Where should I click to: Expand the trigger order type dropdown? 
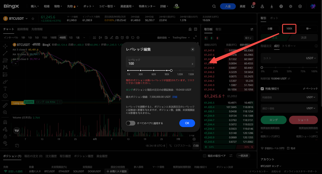click(289, 46)
